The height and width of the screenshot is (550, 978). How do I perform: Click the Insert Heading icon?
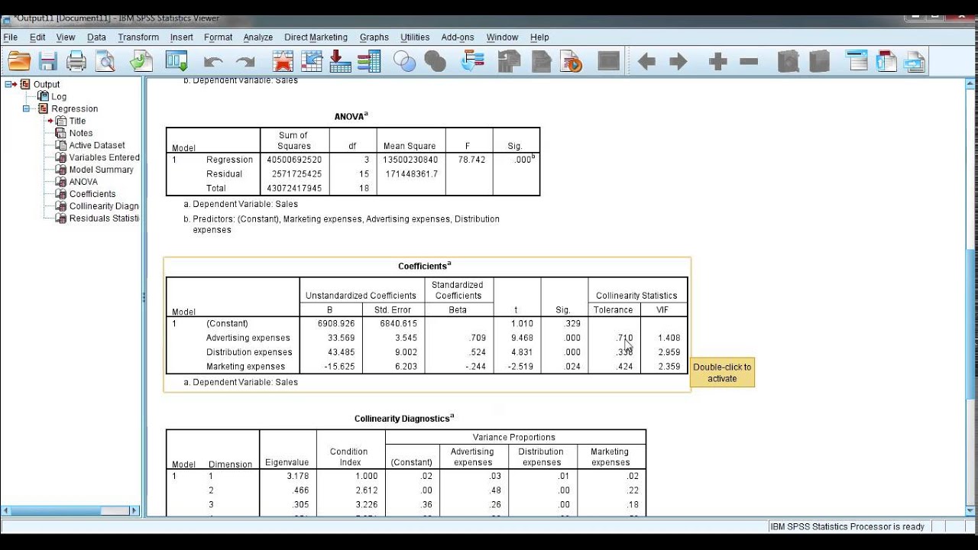[x=857, y=62]
